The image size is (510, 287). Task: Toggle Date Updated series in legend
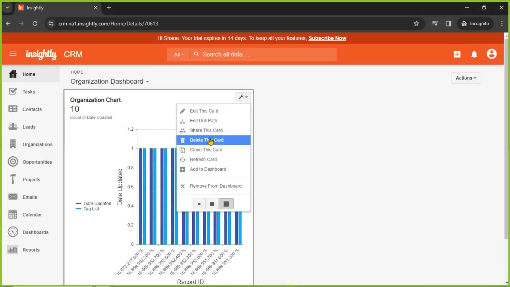click(93, 204)
